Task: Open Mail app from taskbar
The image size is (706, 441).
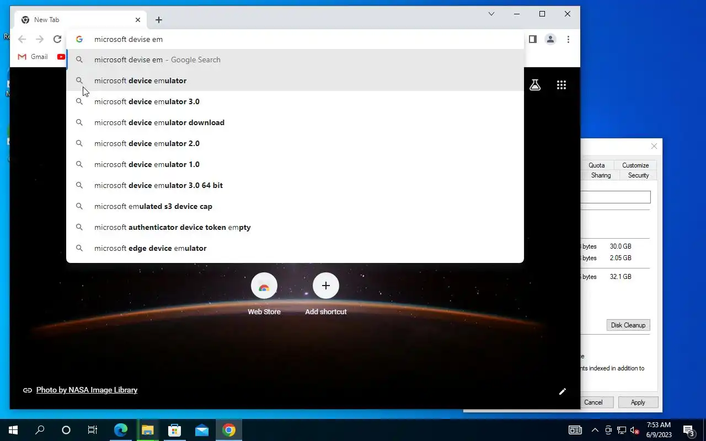Action: click(202, 430)
